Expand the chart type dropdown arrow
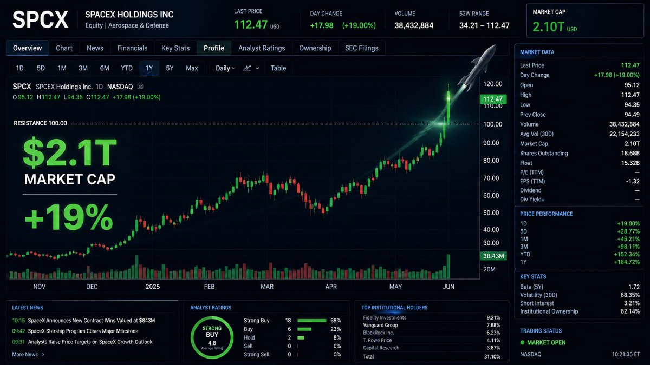Viewport: 650px width, 365px height. coord(257,68)
